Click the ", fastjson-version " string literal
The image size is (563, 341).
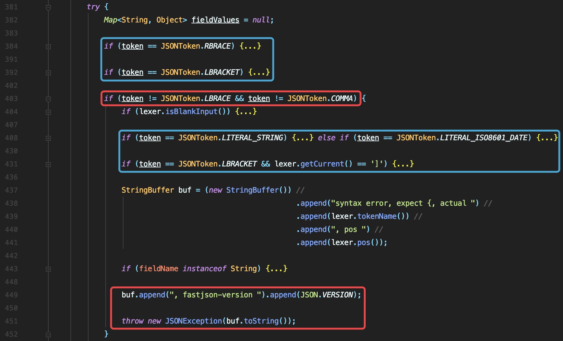(x=215, y=295)
